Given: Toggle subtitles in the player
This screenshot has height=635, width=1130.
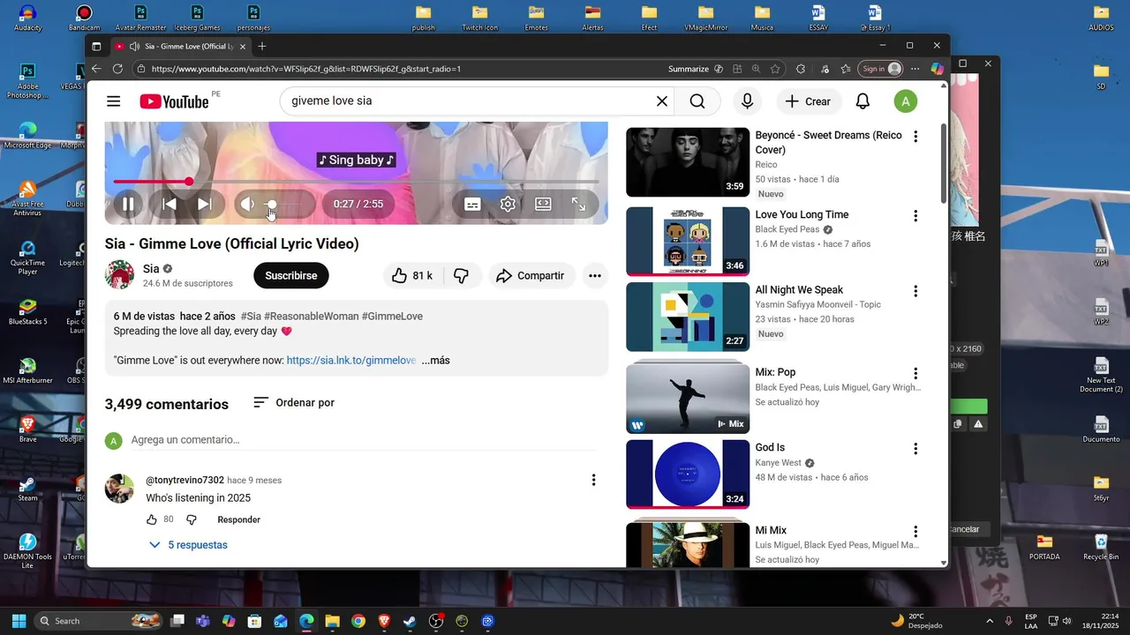Looking at the screenshot, I should pyautogui.click(x=472, y=204).
